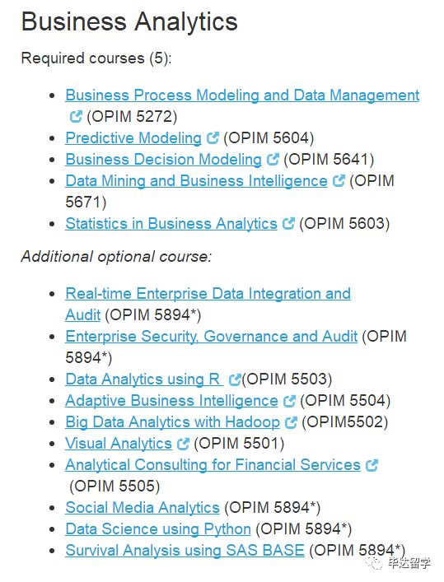Screen dimensions: 444x582
Task: Click external-link icon after Business Decision Modeling
Action: pos(273,159)
